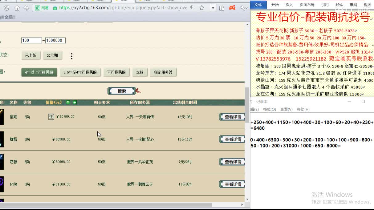Click the remaining time 7天22时
The height and width of the screenshot is (210, 374).
click(x=185, y=162)
